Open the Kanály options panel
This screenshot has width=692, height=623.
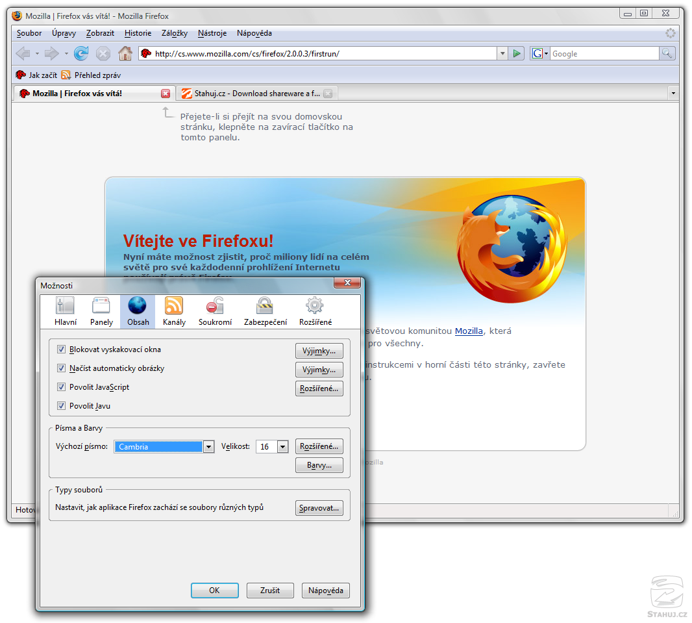tap(175, 312)
